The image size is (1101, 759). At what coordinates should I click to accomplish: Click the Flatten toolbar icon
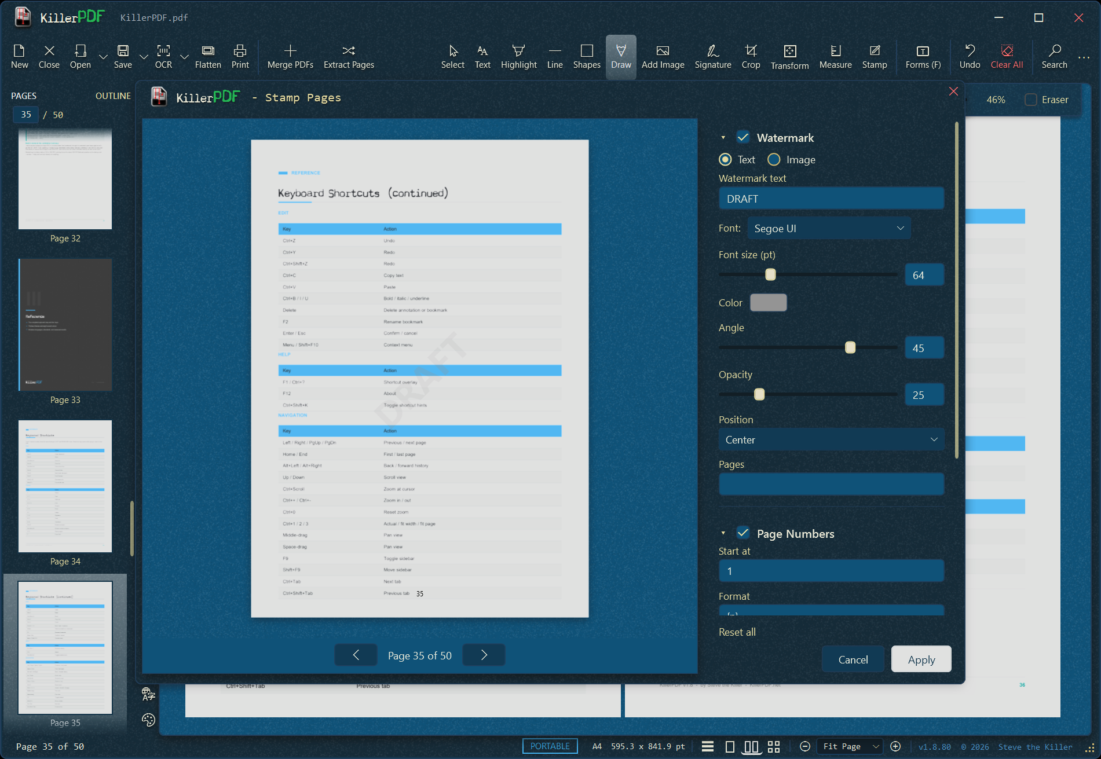208,57
